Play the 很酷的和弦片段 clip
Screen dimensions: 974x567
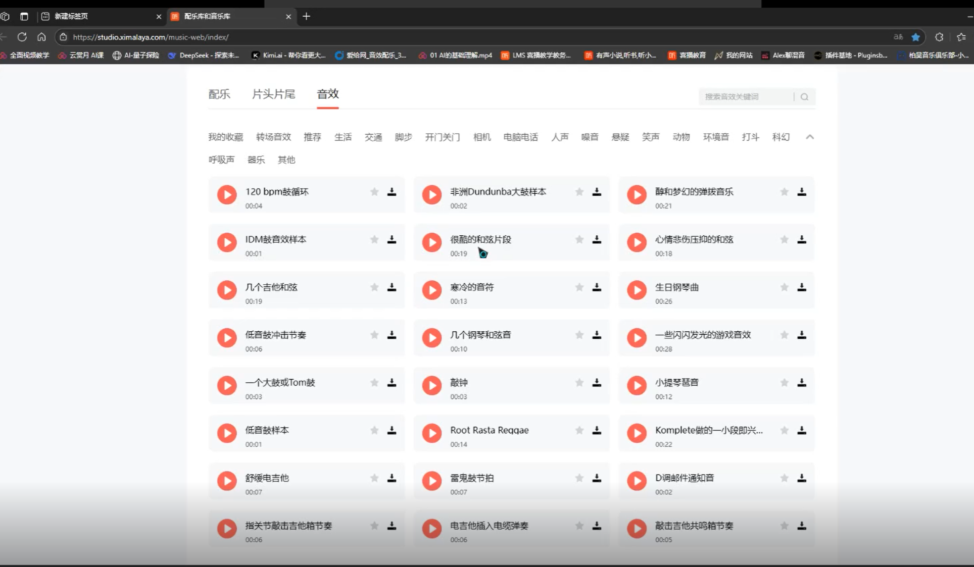(x=432, y=242)
